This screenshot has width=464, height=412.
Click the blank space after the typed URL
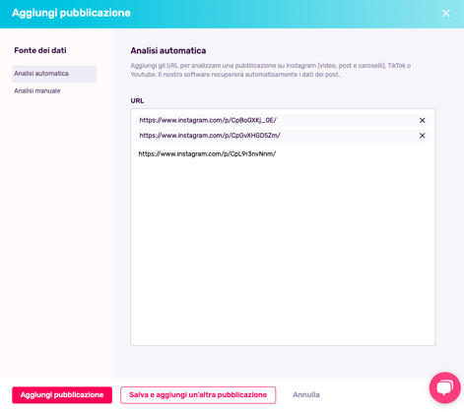tap(353, 153)
